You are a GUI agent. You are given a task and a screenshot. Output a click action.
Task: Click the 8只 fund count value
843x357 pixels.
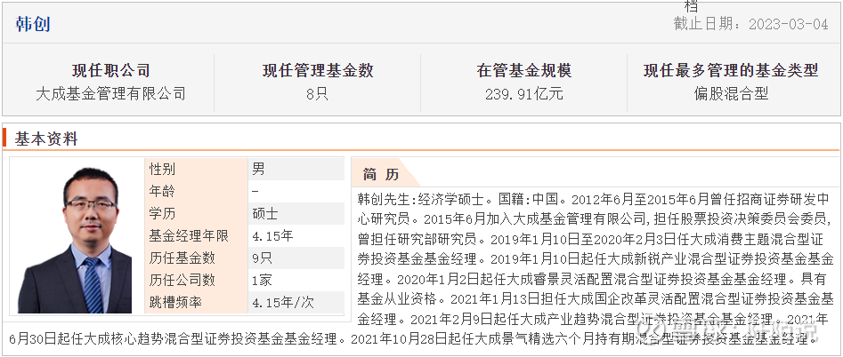(x=318, y=94)
